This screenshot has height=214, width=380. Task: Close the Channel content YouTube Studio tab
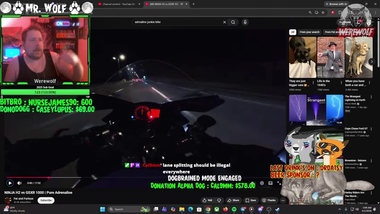point(139,4)
